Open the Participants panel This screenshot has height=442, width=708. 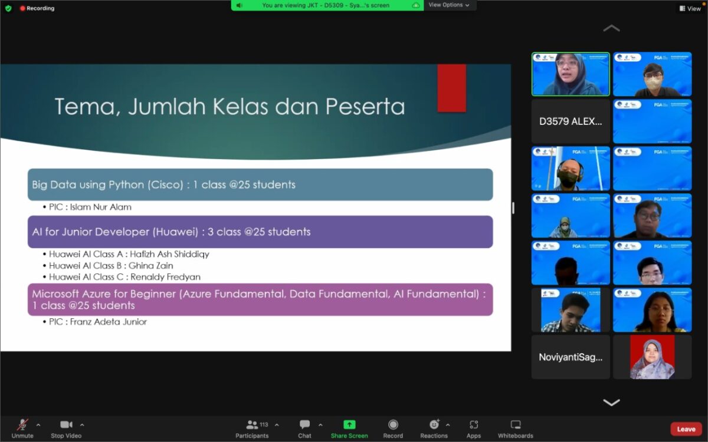point(253,428)
